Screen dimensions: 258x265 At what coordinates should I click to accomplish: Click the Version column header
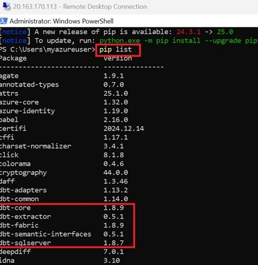click(x=118, y=58)
